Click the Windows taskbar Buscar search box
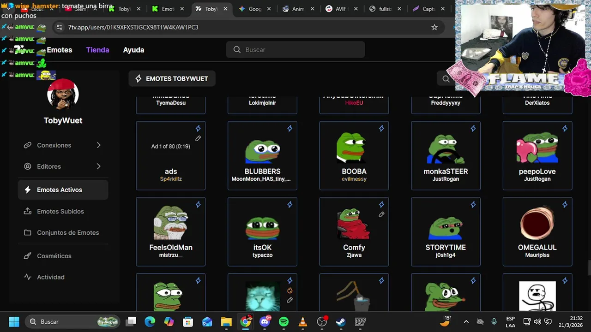This screenshot has width=591, height=332. tap(72, 322)
